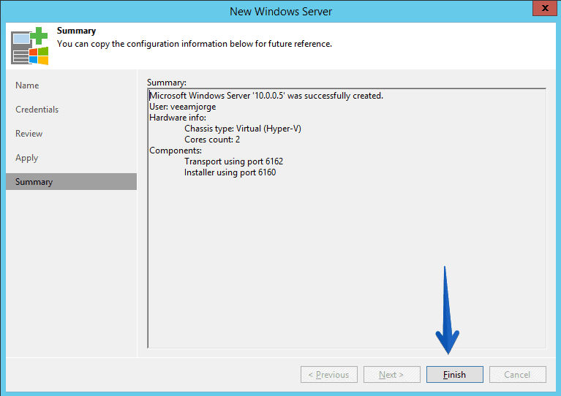Click the configuration information description text
The image size is (561, 396).
[x=195, y=44]
